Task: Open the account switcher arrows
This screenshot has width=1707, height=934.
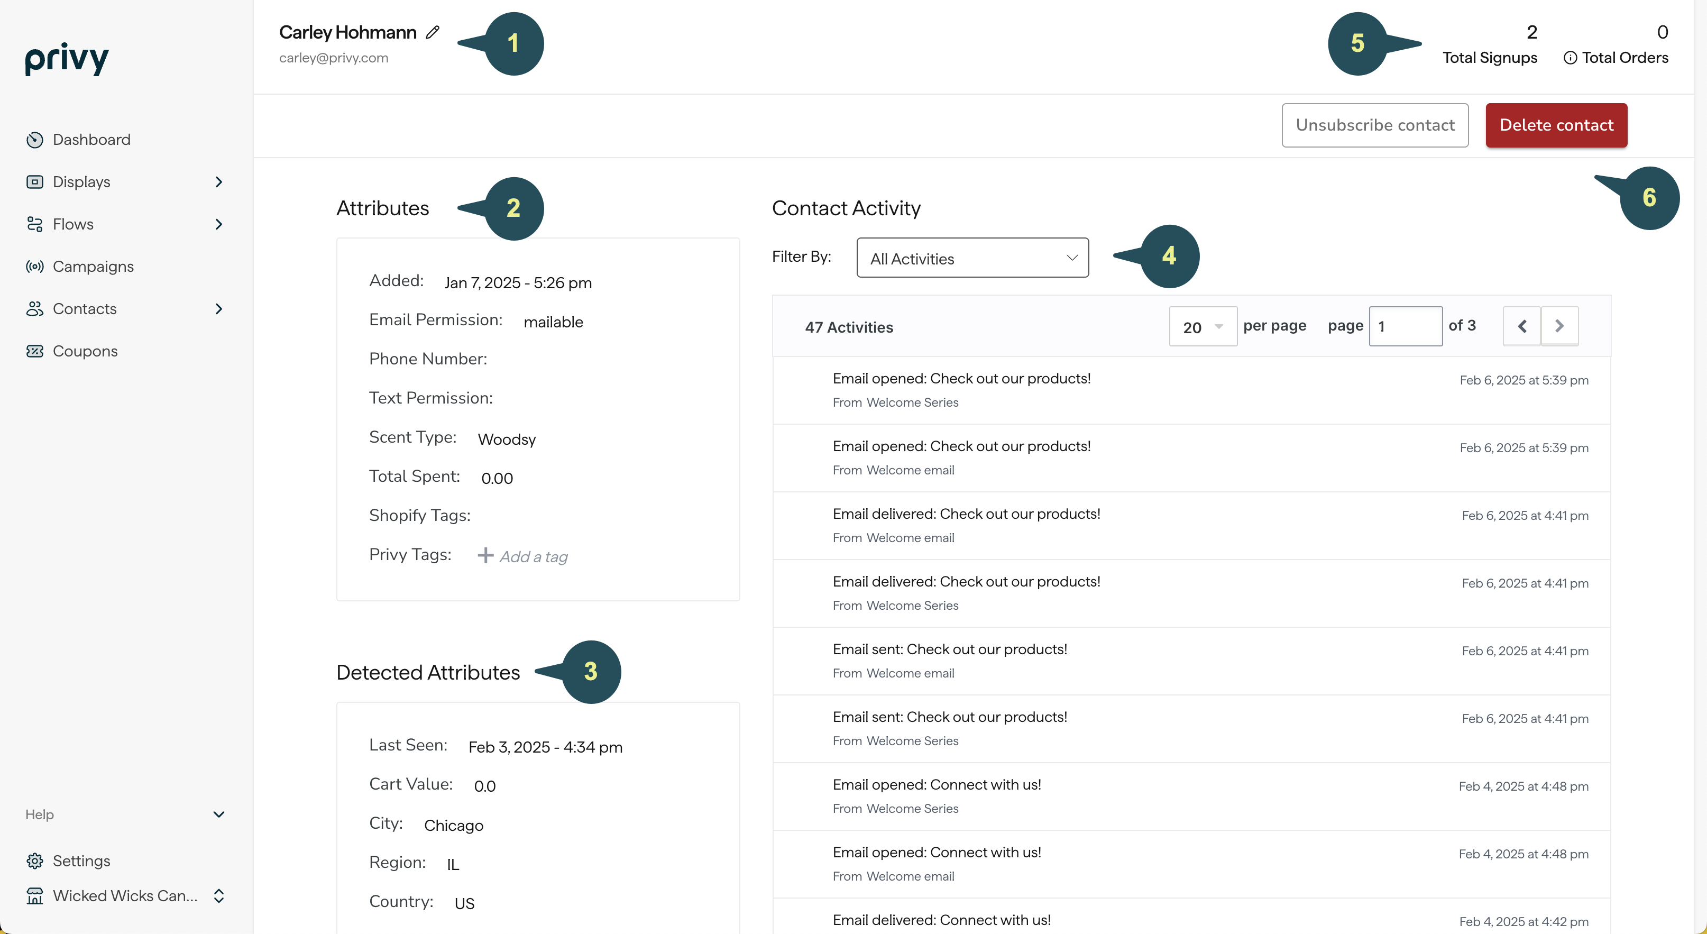Action: [219, 896]
